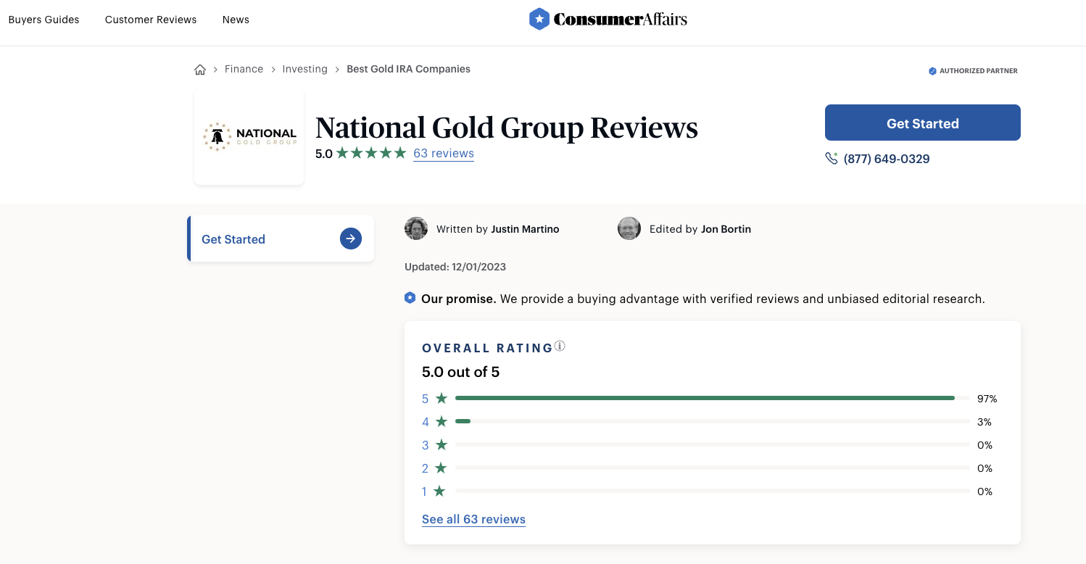Filter by 5 star rating number

pos(426,399)
